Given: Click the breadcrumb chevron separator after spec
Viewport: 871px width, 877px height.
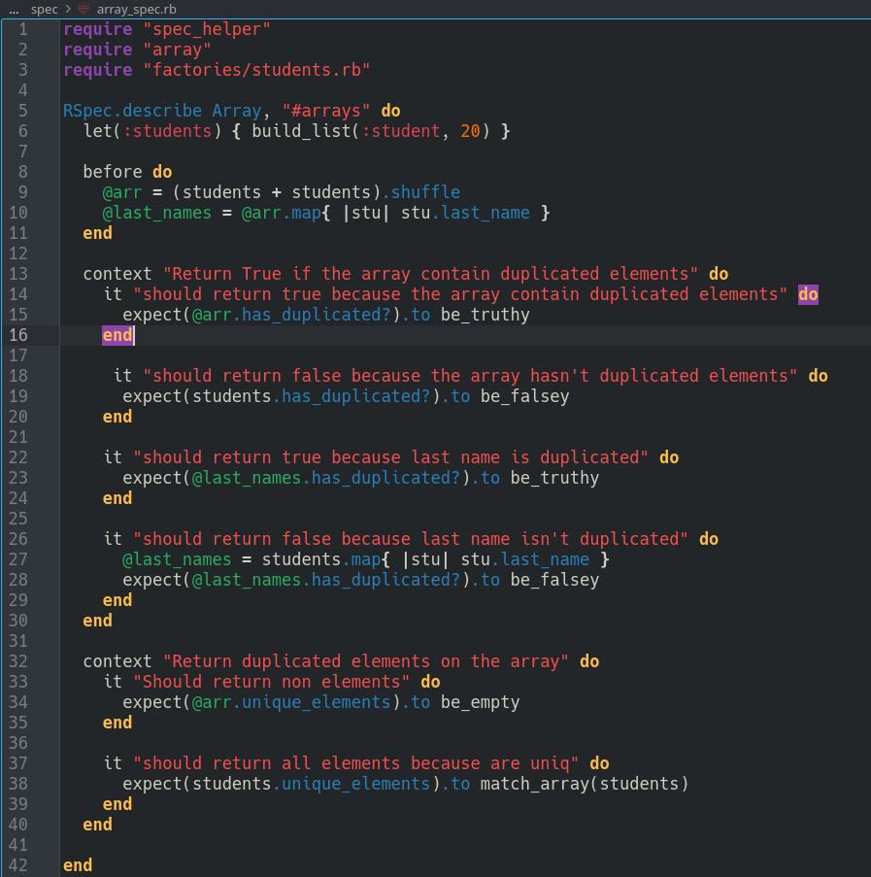Looking at the screenshot, I should pos(68,9).
